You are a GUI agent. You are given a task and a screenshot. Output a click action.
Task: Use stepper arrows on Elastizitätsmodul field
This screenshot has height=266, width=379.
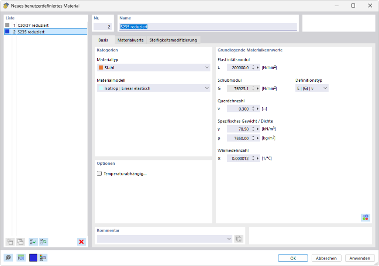[253, 68]
